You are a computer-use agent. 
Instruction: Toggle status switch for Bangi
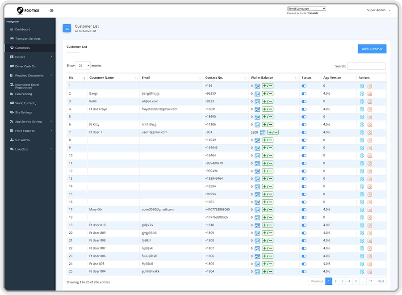pyautogui.click(x=304, y=93)
